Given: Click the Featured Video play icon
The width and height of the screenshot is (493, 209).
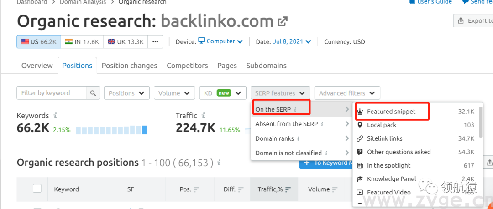Looking at the screenshot, I should click(x=360, y=192).
